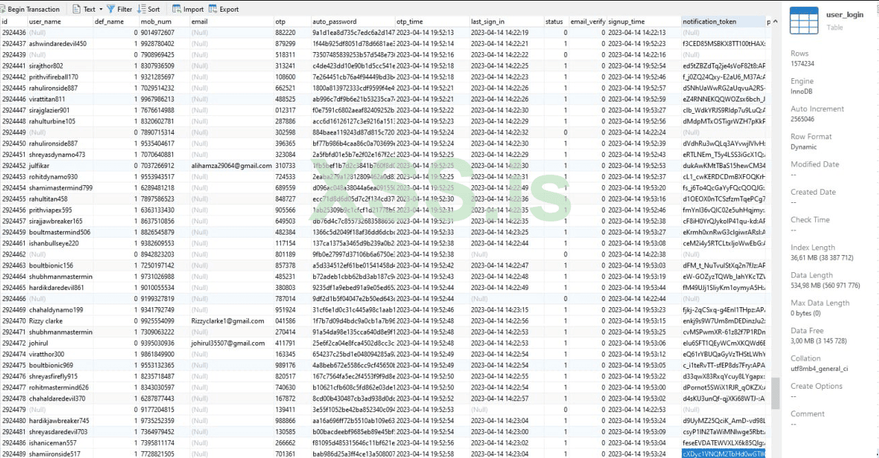Click Auto Increment value 2565046
This screenshot has width=879, height=458.
click(x=803, y=119)
